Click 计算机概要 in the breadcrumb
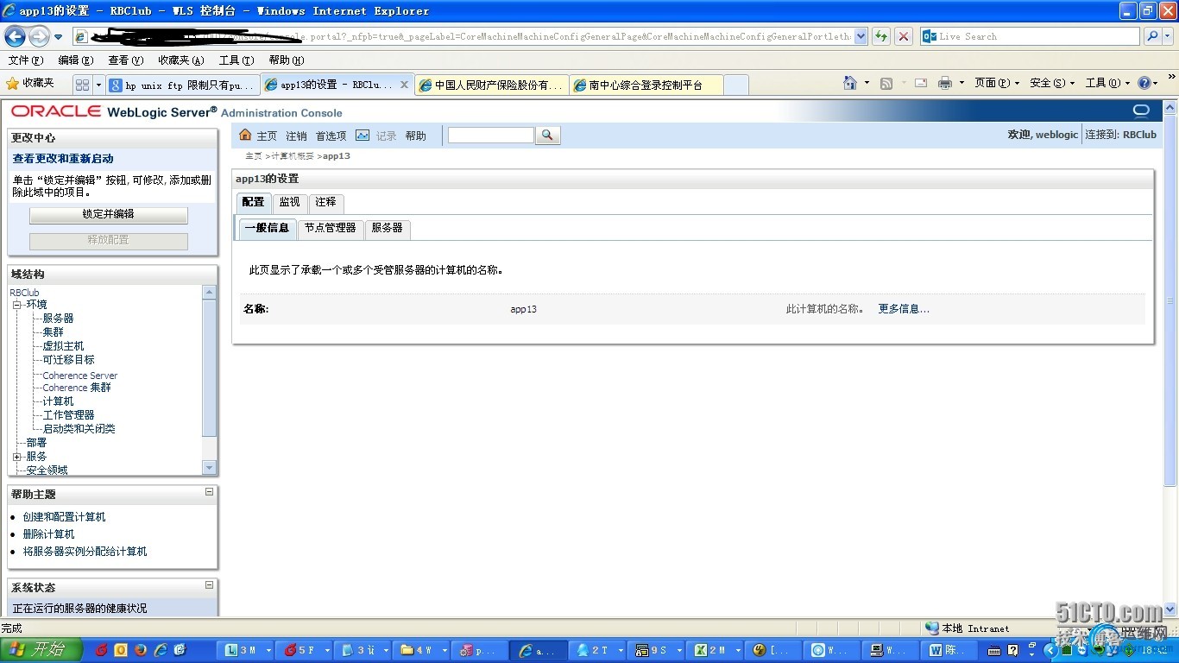Screen dimensions: 1179x663 point(293,156)
